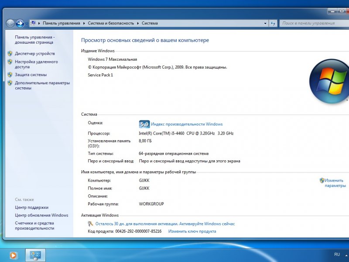349x262 pixels.
Task: Open Настройка удаленного доступа link
Action: coord(36,65)
